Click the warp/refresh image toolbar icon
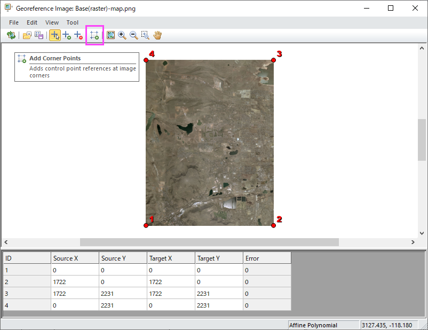This screenshot has width=428, height=330. [11, 35]
